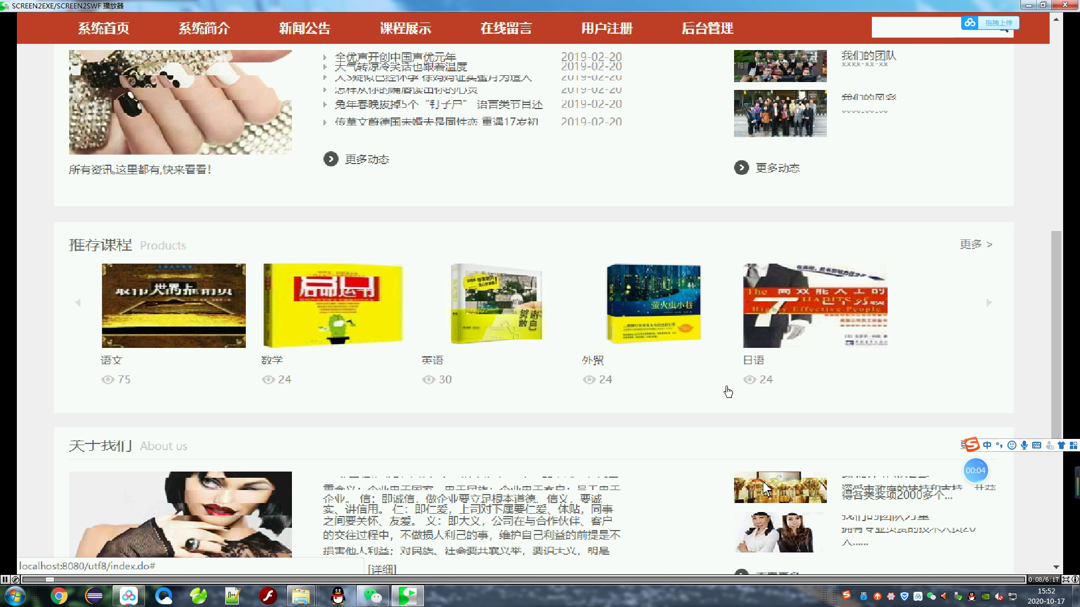
Task: Open the 在线留言 page
Action: tap(506, 28)
